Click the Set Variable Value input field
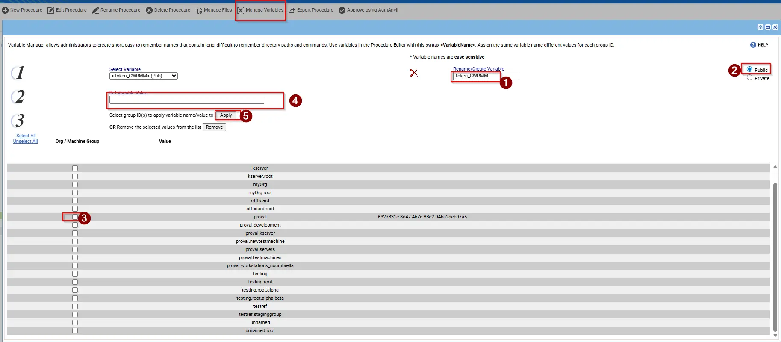Screen dimensions: 781x342 point(187,100)
